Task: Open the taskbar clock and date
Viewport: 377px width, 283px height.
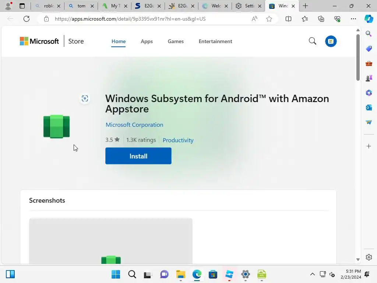Action: (351, 274)
